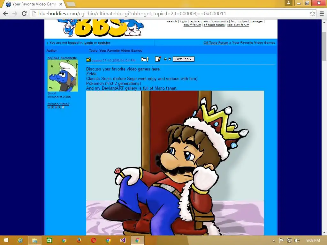
Task: Click the vertical scrollbar thumb
Action: click(x=324, y=46)
